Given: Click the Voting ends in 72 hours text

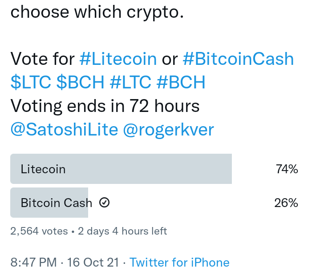Looking at the screenshot, I should click(x=105, y=106).
